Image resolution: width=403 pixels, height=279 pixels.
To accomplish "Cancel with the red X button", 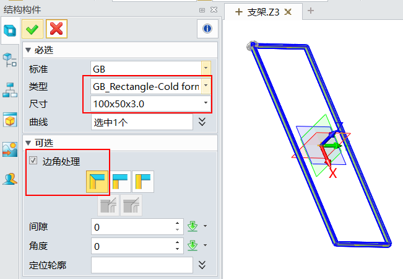I will (56, 29).
